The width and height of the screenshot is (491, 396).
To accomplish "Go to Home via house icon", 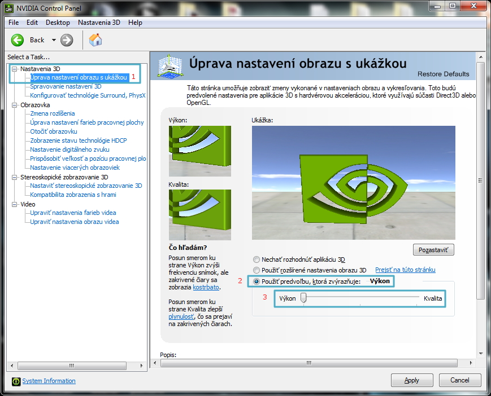I will click(x=95, y=39).
